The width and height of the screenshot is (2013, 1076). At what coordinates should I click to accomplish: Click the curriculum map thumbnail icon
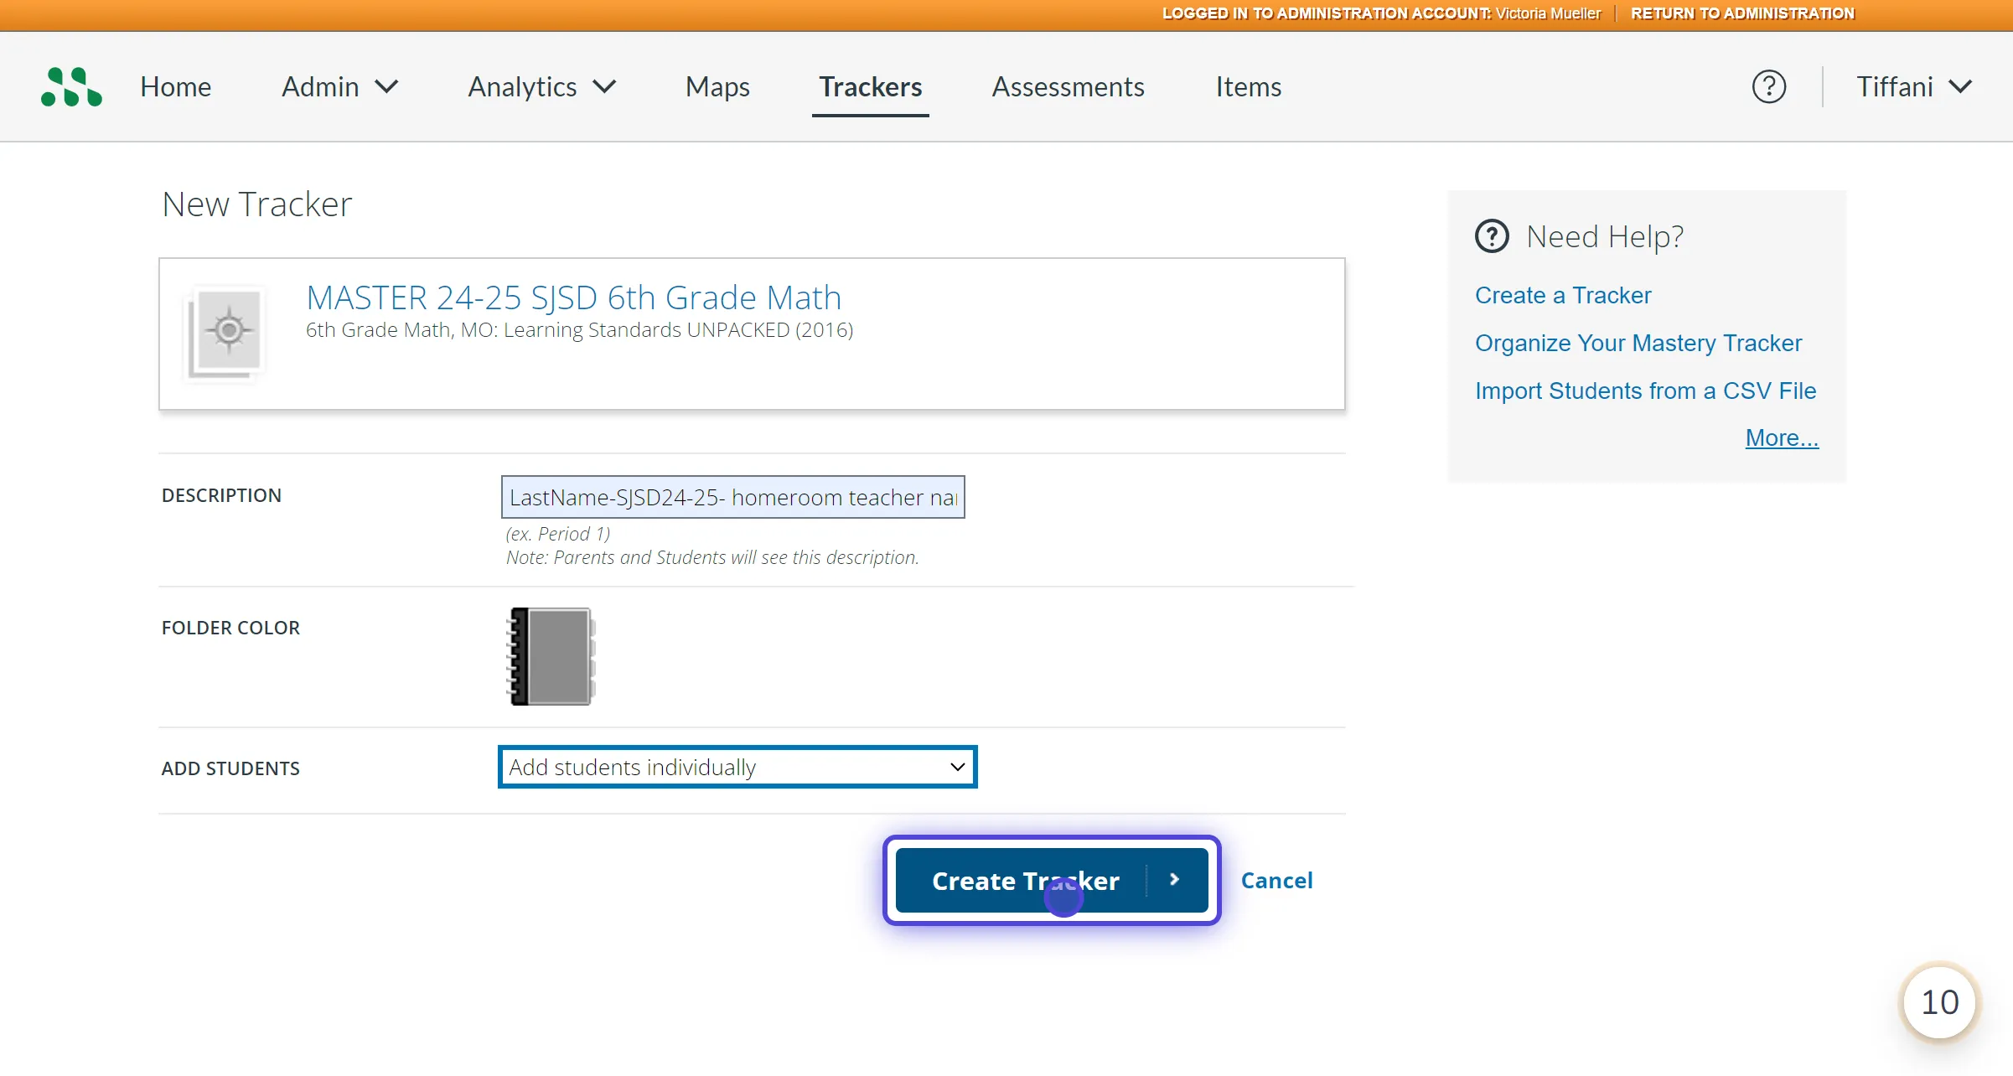pyautogui.click(x=225, y=333)
